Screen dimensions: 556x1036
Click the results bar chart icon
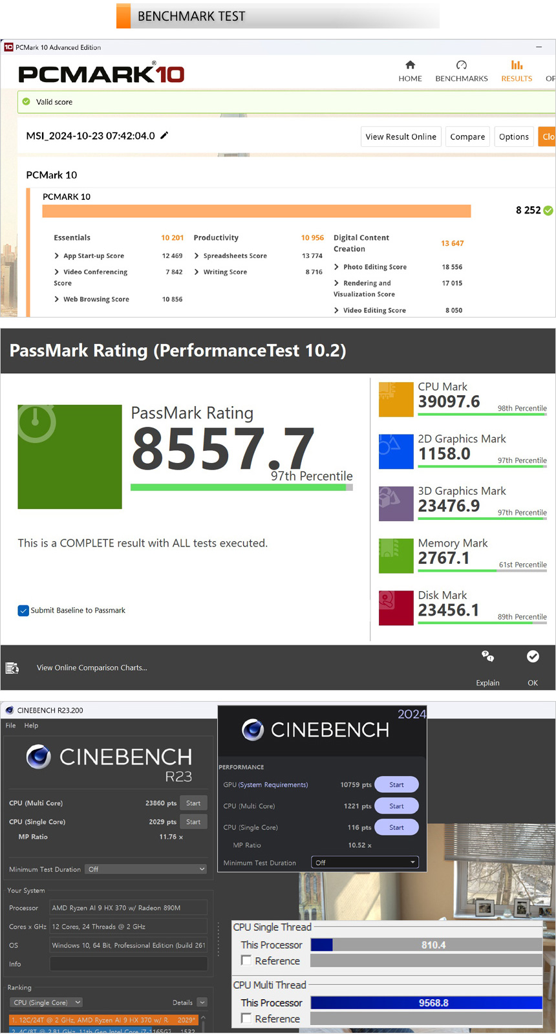(517, 65)
